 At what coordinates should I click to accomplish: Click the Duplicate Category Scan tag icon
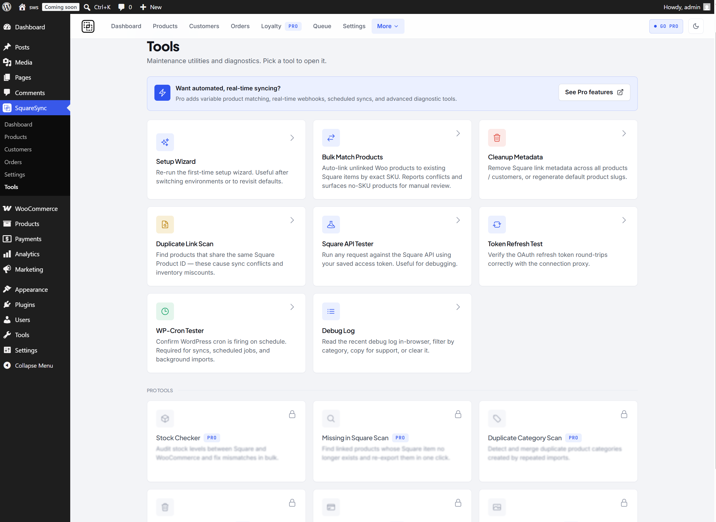pyautogui.click(x=497, y=419)
